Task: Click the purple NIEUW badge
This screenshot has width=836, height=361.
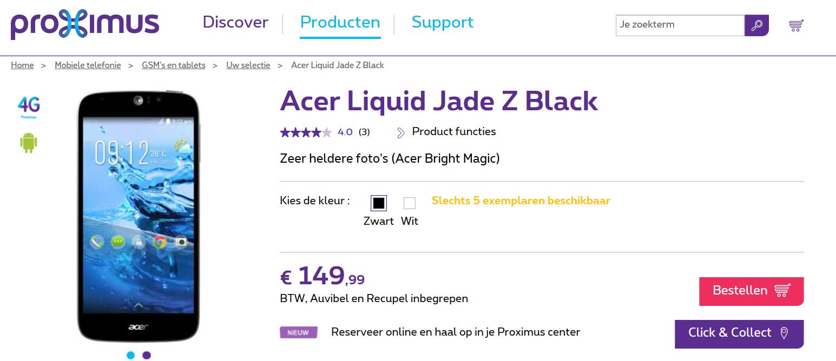Action: (298, 332)
